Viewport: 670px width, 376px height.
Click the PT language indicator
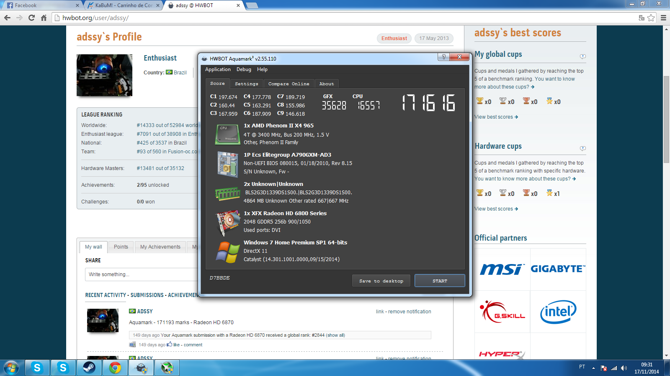click(582, 367)
